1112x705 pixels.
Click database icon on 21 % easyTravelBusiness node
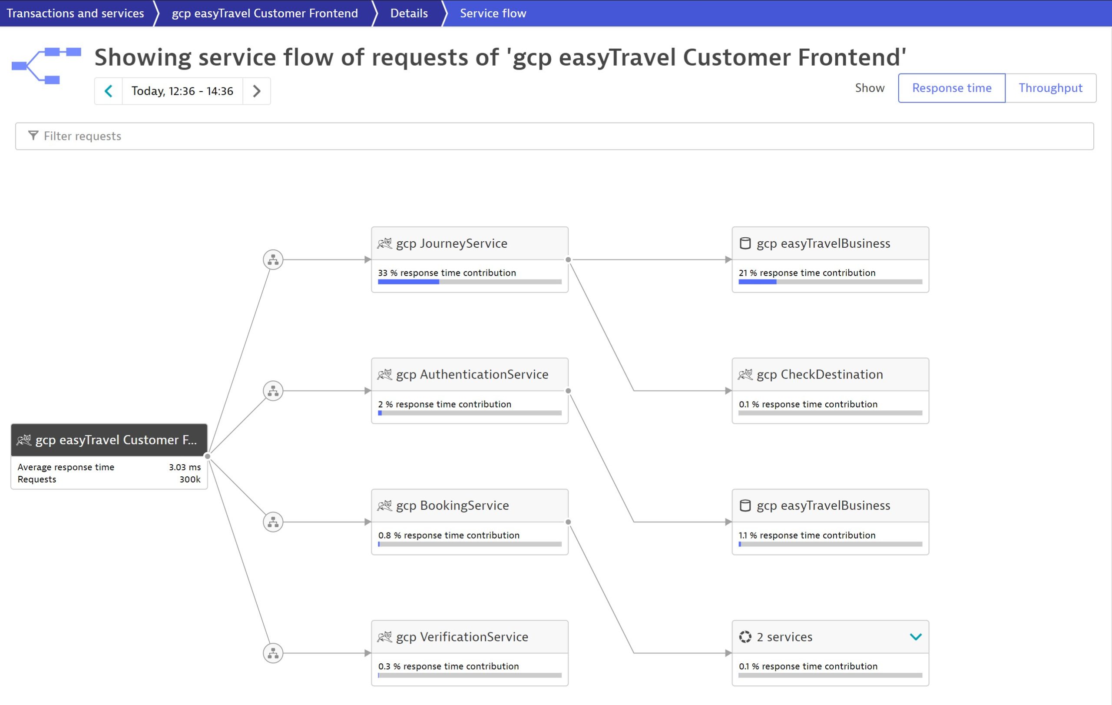pos(745,243)
